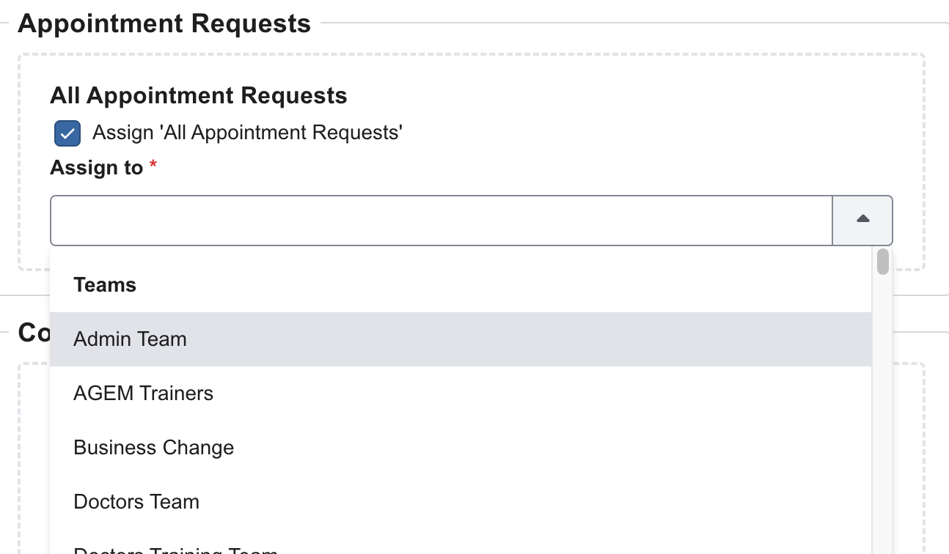Click the "Assign 'All Appointment Requests'" label text
The image size is (949, 554).
tap(247, 133)
